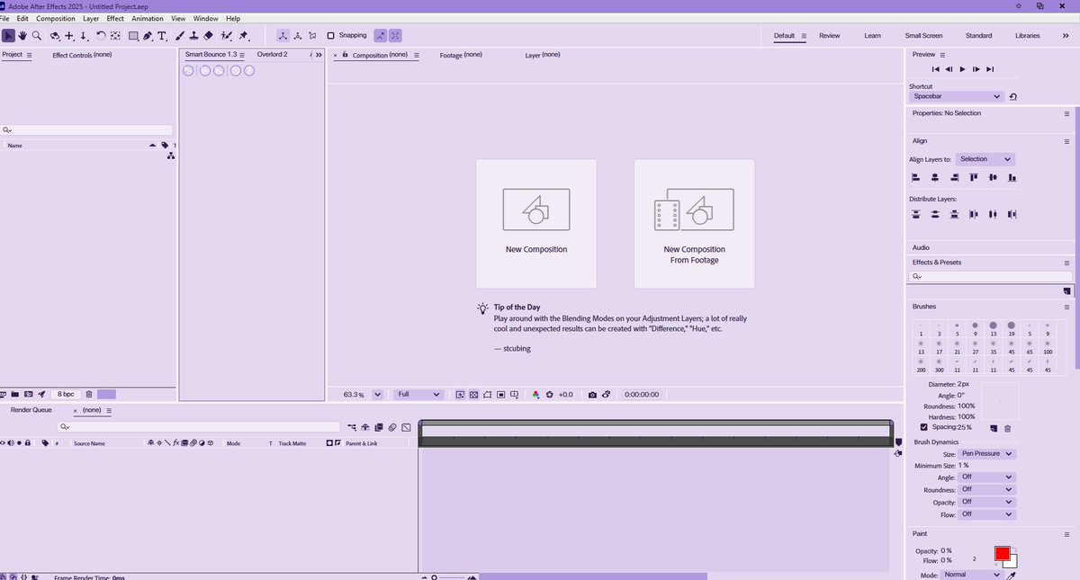The height and width of the screenshot is (580, 1080).
Task: Select the Clone Stamp tool
Action: click(193, 36)
